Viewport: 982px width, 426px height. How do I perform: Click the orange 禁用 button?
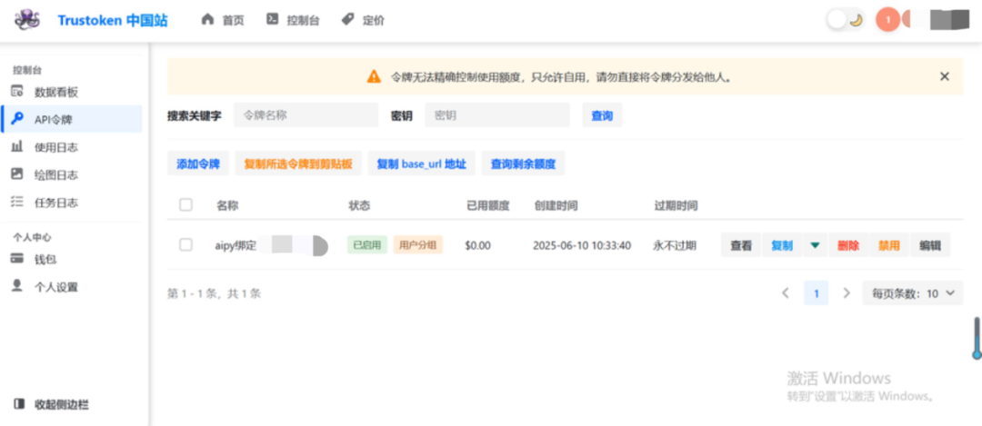click(x=889, y=246)
